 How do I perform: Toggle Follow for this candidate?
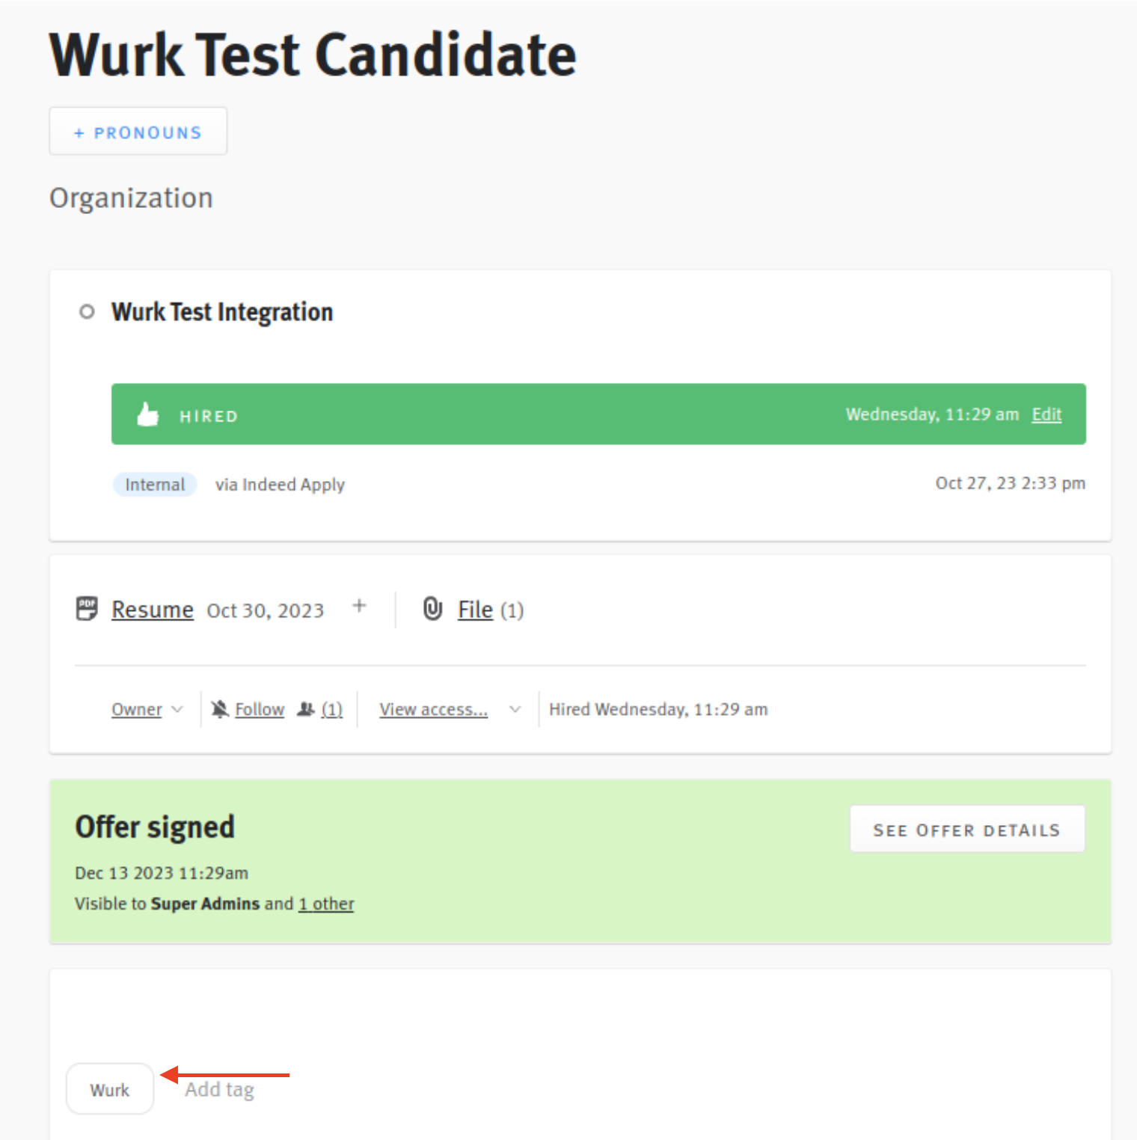pyautogui.click(x=260, y=709)
